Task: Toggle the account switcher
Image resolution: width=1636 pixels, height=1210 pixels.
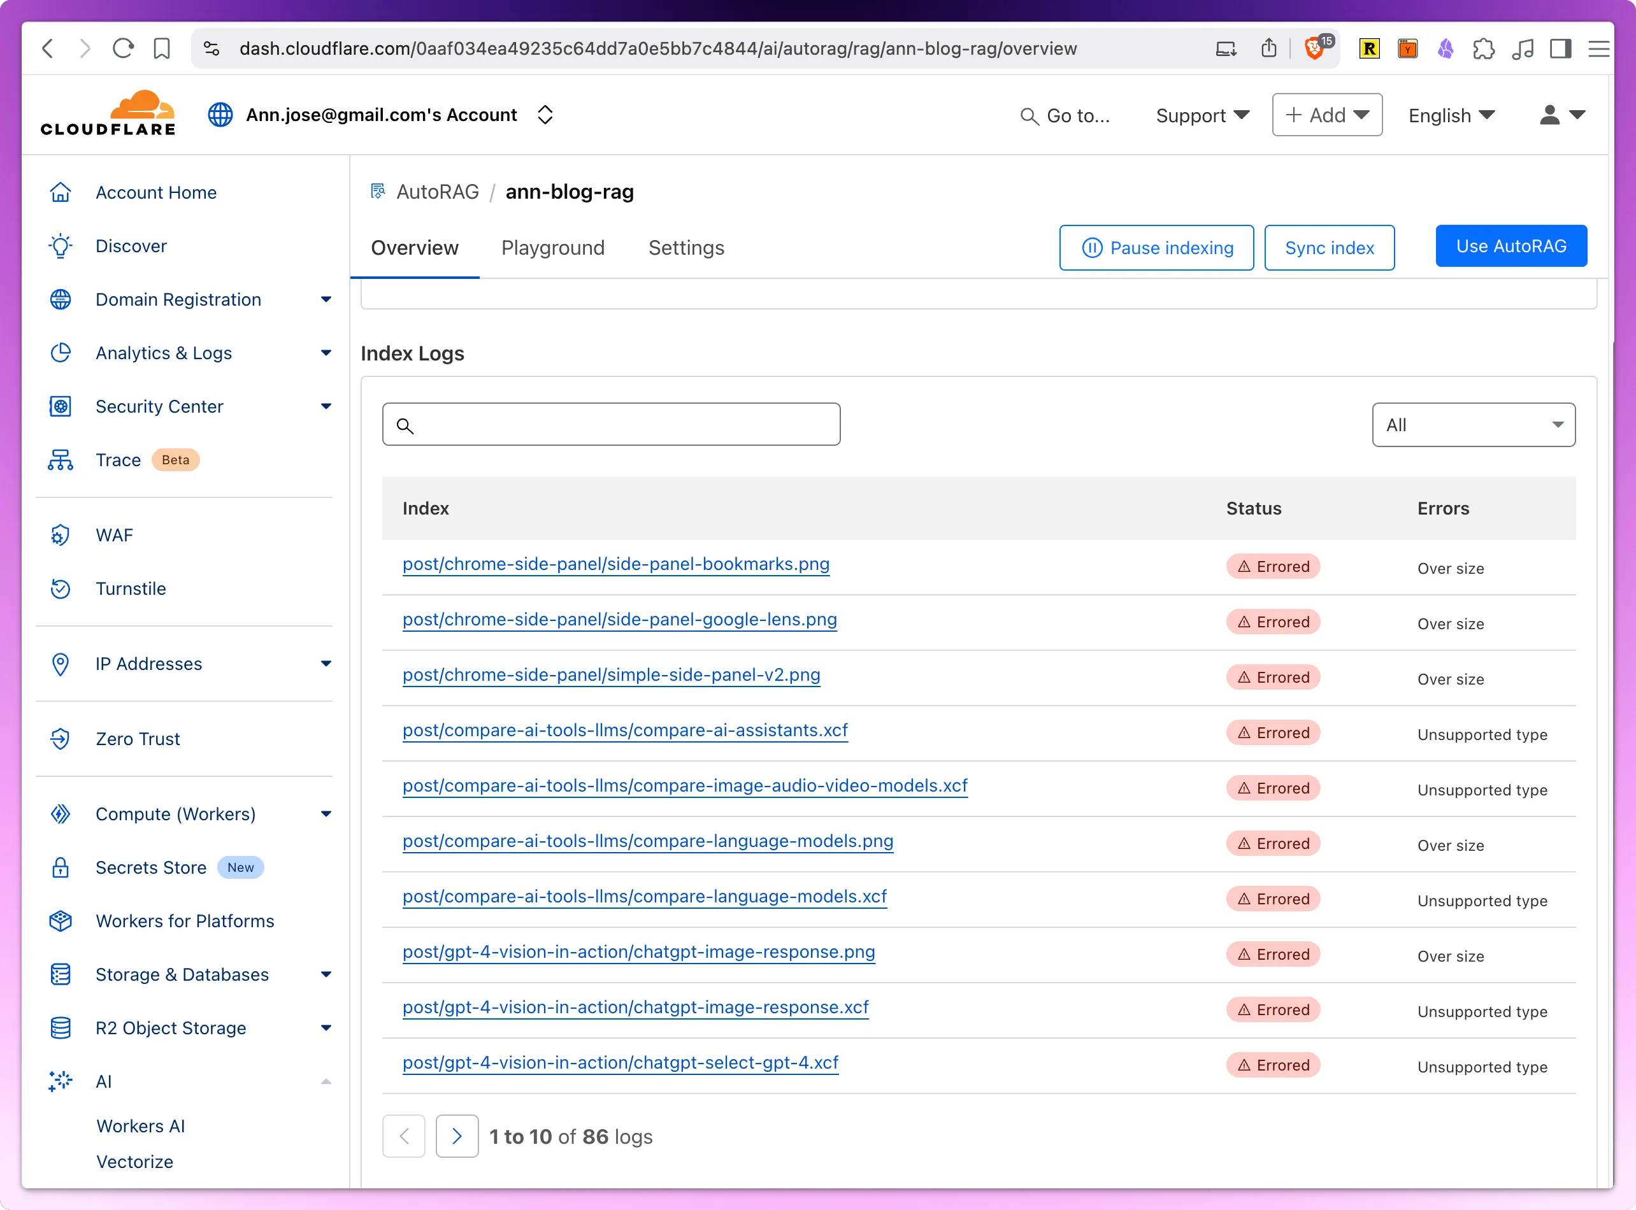Action: [x=545, y=114]
